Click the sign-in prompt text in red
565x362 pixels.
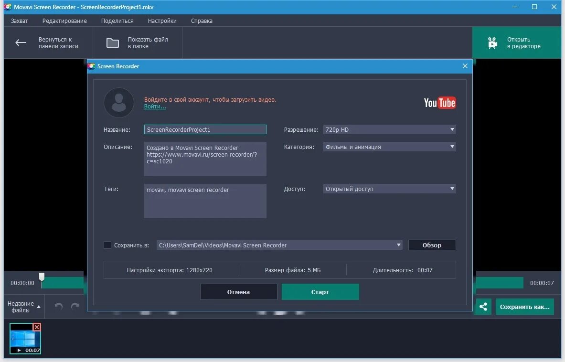pyautogui.click(x=210, y=100)
